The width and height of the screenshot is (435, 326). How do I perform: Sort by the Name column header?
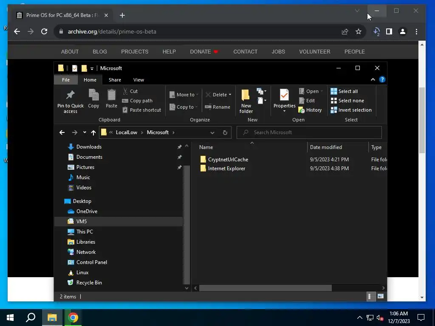pyautogui.click(x=206, y=147)
